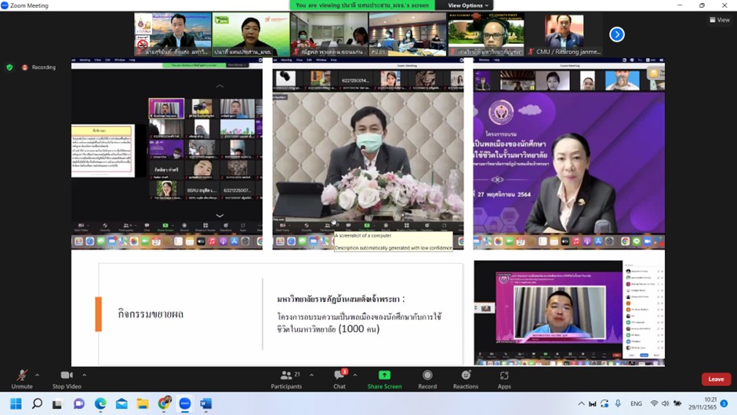The height and width of the screenshot is (415, 737).
Task: Stop Video with the camera toggle
Action: click(67, 379)
